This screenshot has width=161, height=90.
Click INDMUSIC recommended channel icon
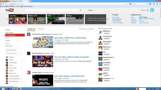point(100,32)
